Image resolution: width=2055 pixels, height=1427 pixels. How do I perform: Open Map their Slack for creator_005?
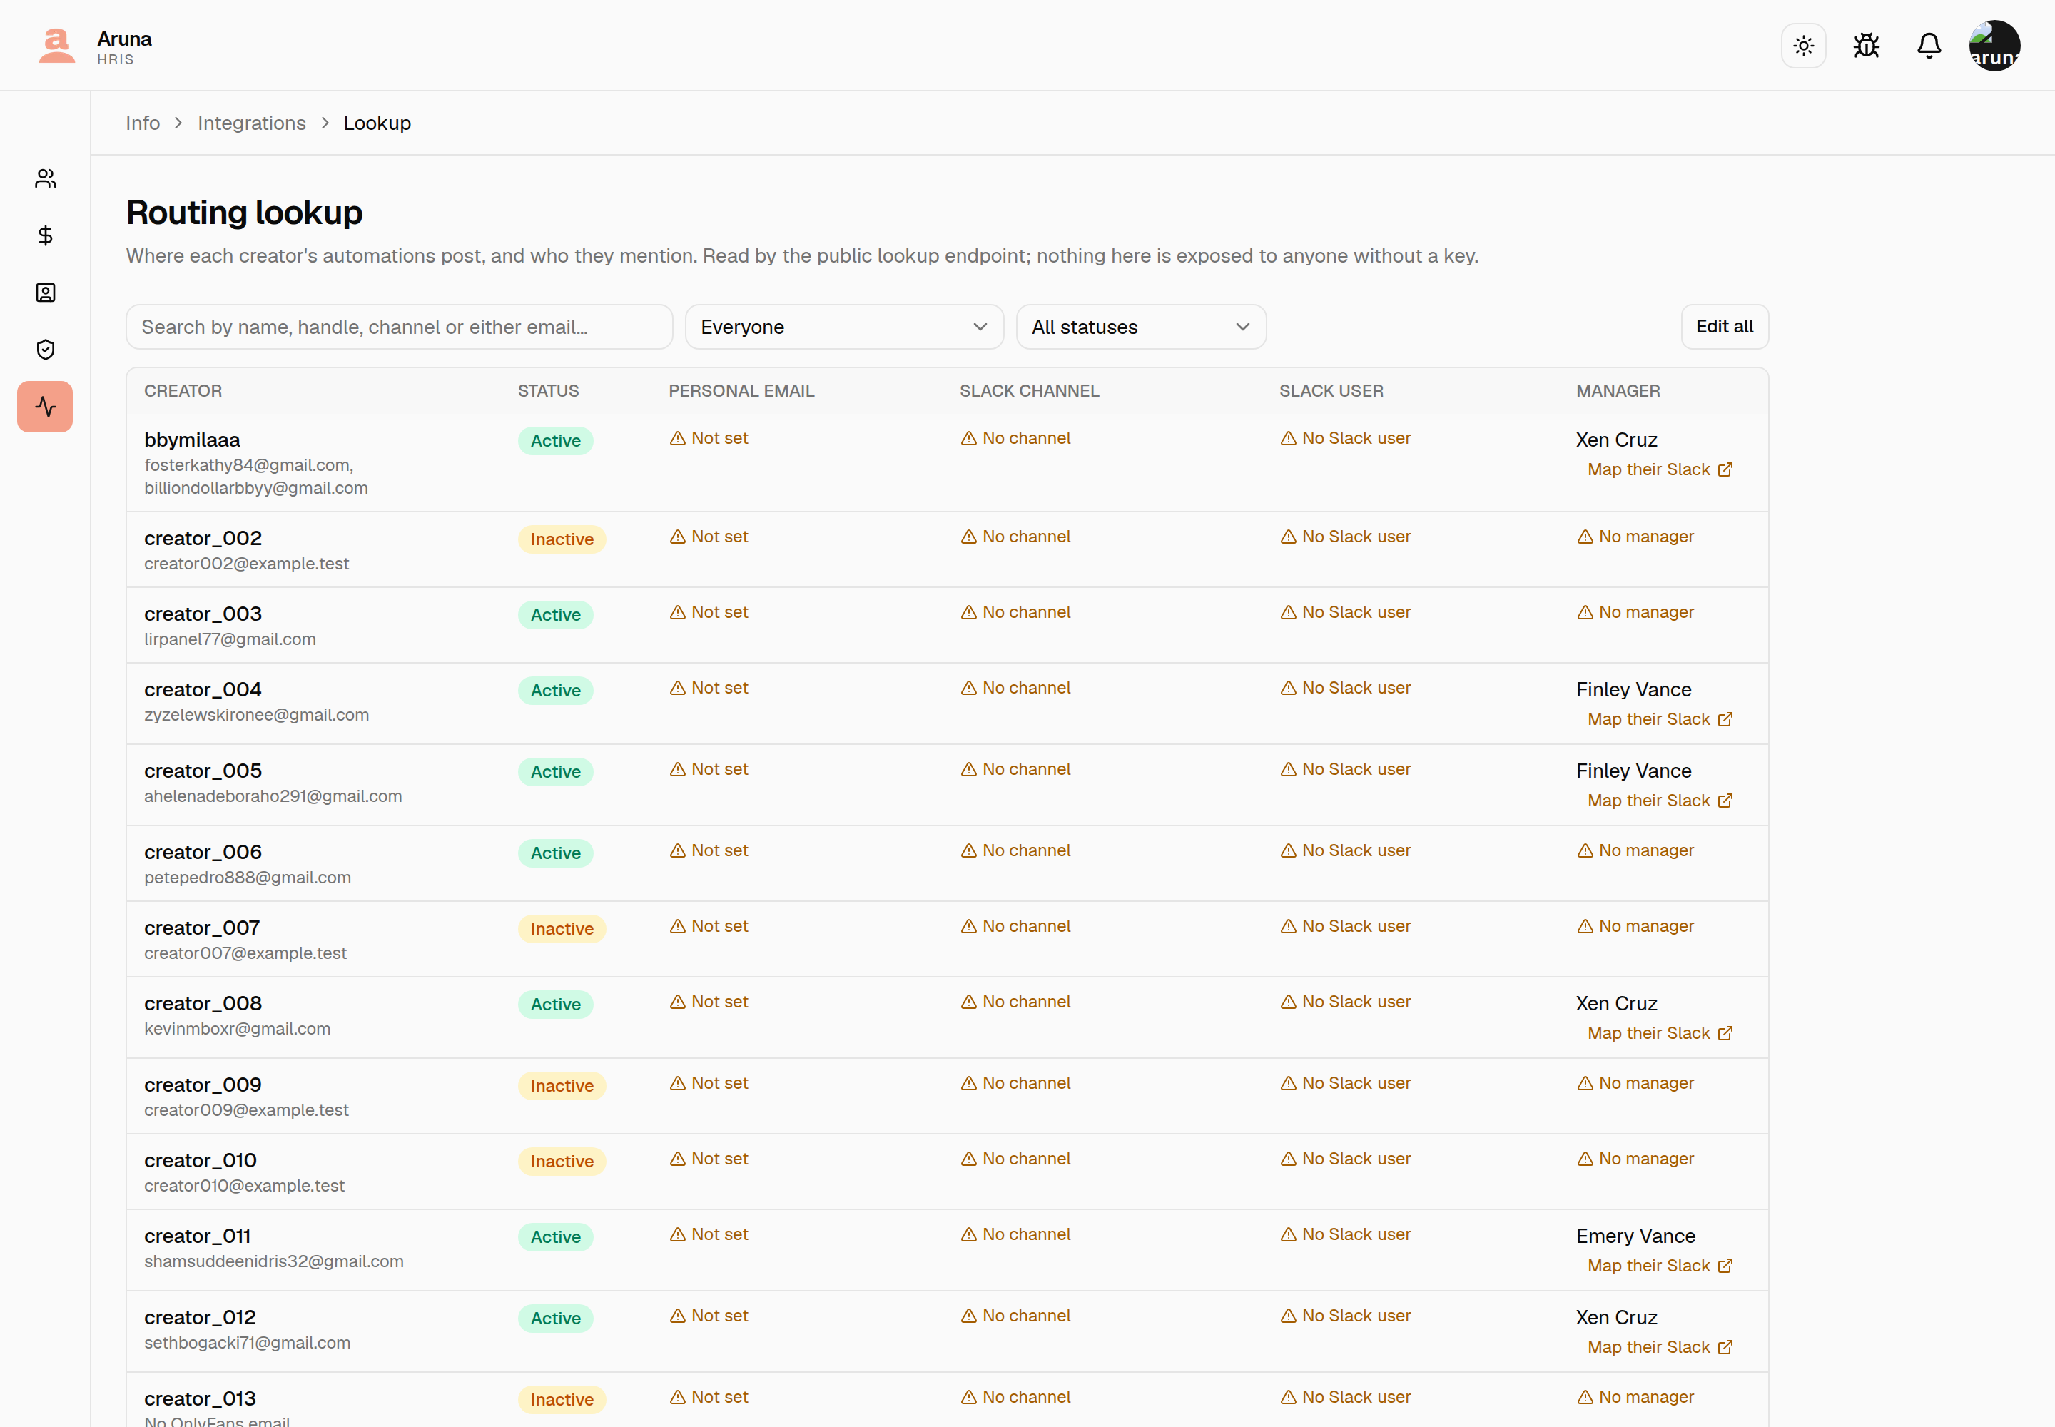[x=1659, y=801]
